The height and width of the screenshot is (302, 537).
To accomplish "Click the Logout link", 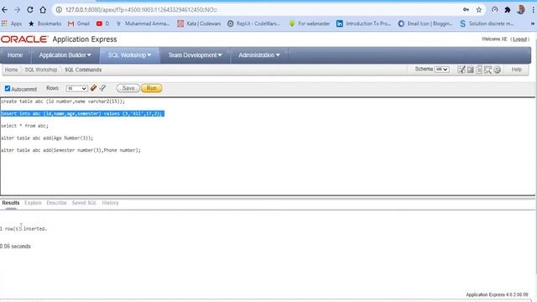I will click(x=519, y=39).
